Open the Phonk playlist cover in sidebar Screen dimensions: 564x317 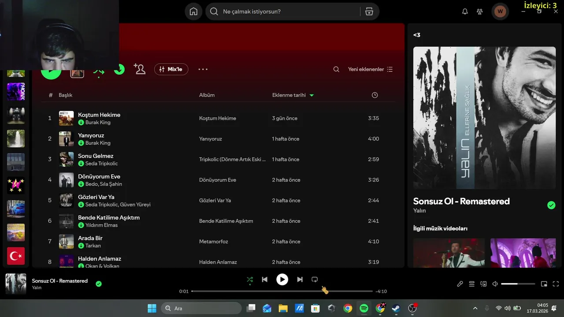pos(16,92)
